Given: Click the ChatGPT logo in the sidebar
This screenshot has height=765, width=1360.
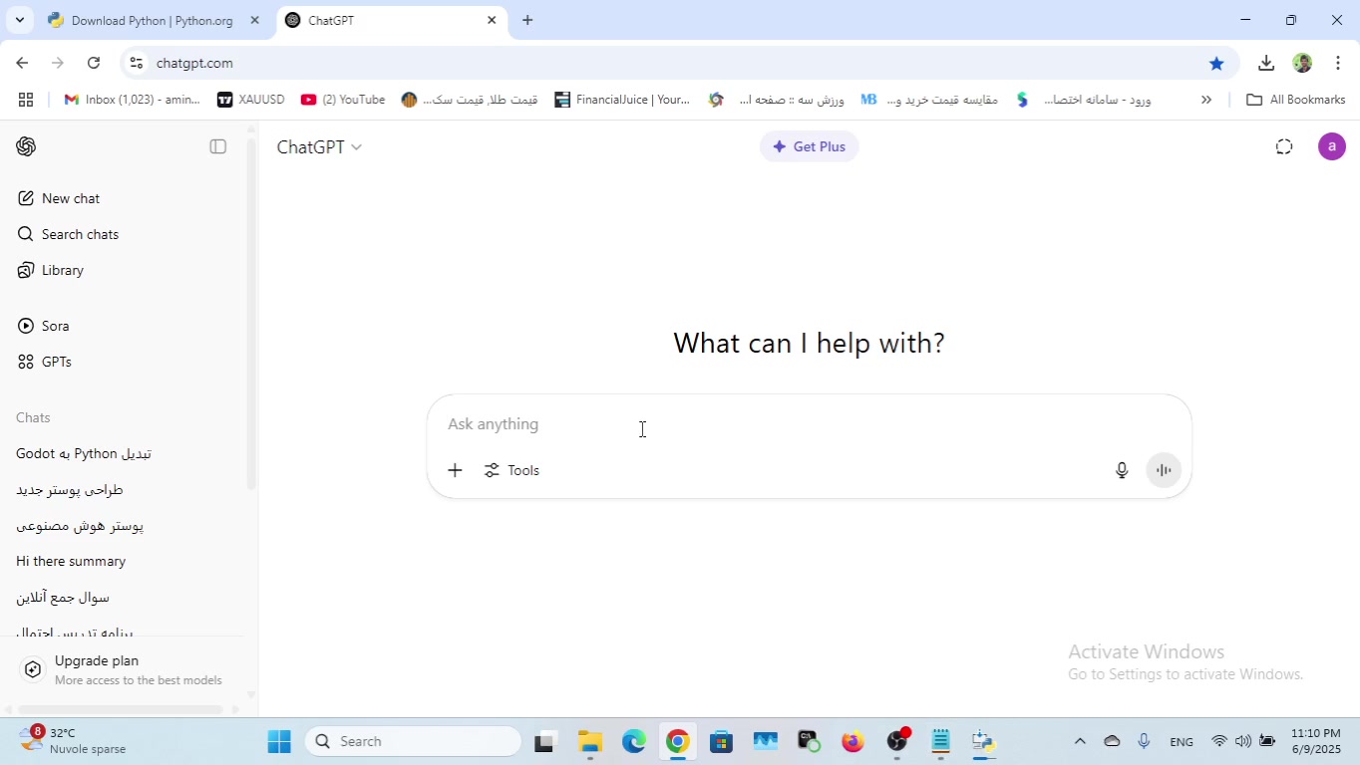Looking at the screenshot, I should pos(26,146).
